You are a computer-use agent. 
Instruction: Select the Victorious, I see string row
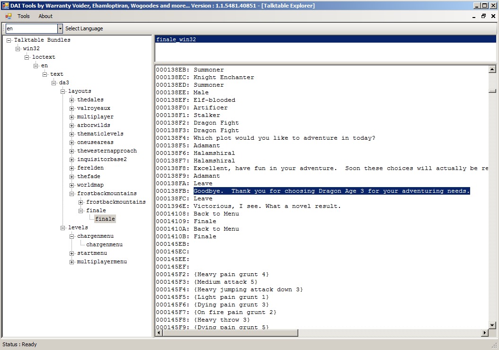(x=237, y=206)
